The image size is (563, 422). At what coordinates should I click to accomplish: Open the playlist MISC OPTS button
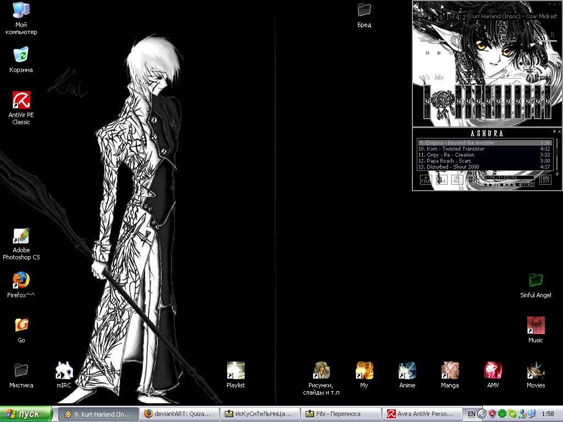473,180
